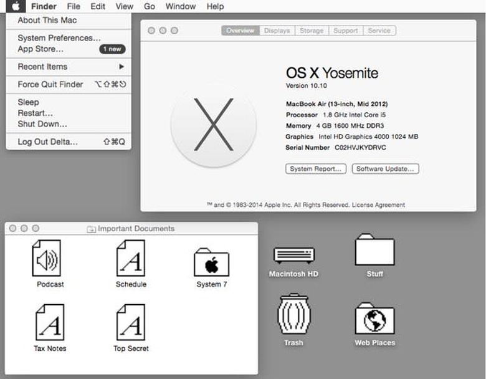Choose About This Mac menu entry
Image resolution: width=486 pixels, height=379 pixels.
pos(69,20)
